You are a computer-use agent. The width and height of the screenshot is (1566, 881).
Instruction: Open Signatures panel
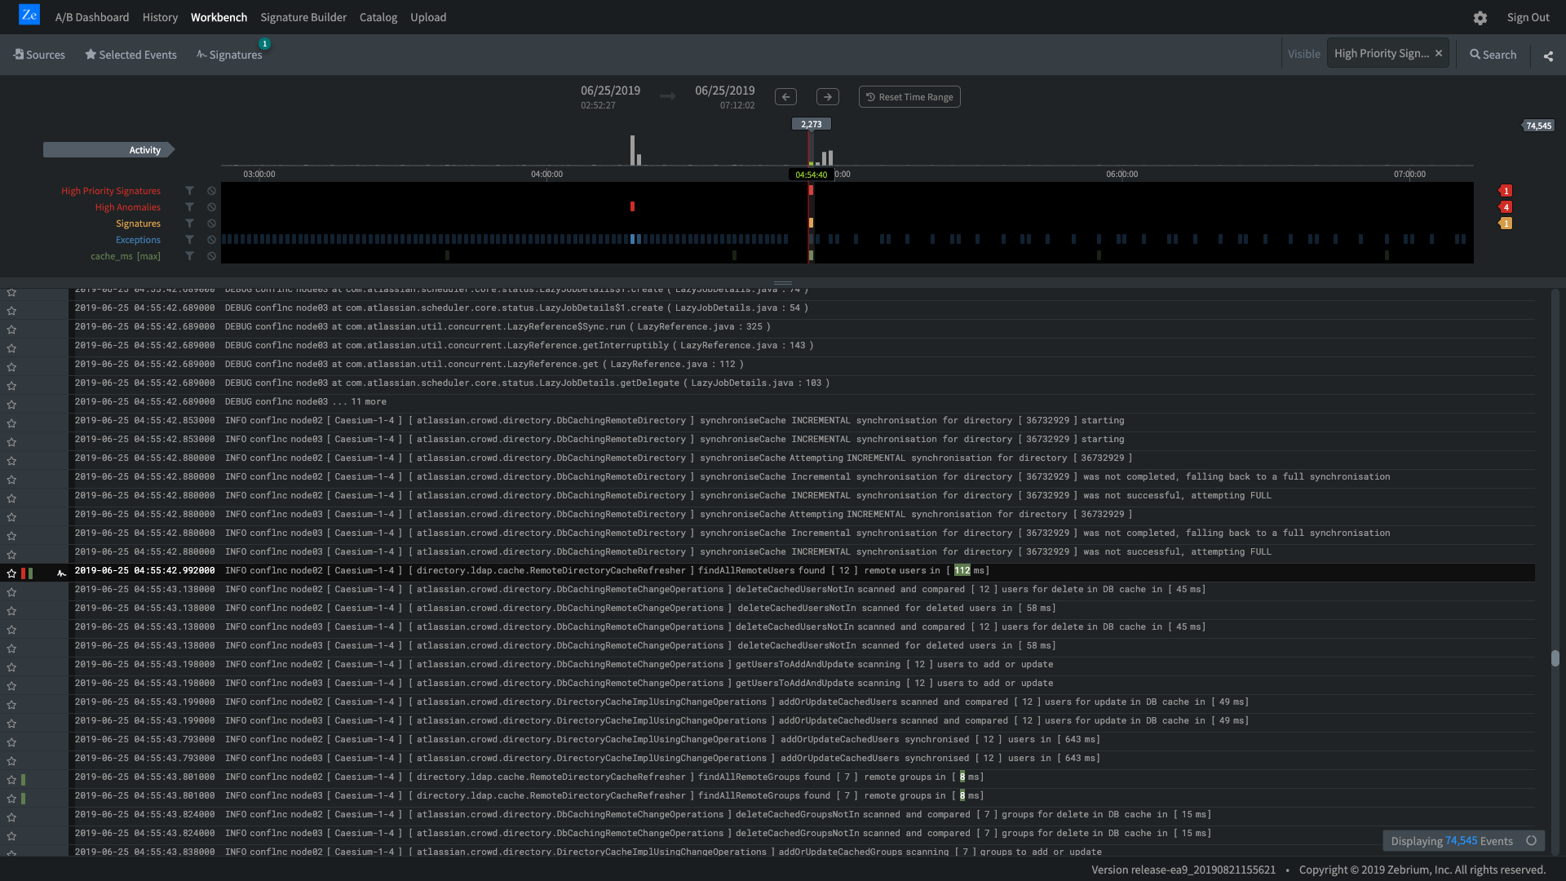pyautogui.click(x=229, y=55)
